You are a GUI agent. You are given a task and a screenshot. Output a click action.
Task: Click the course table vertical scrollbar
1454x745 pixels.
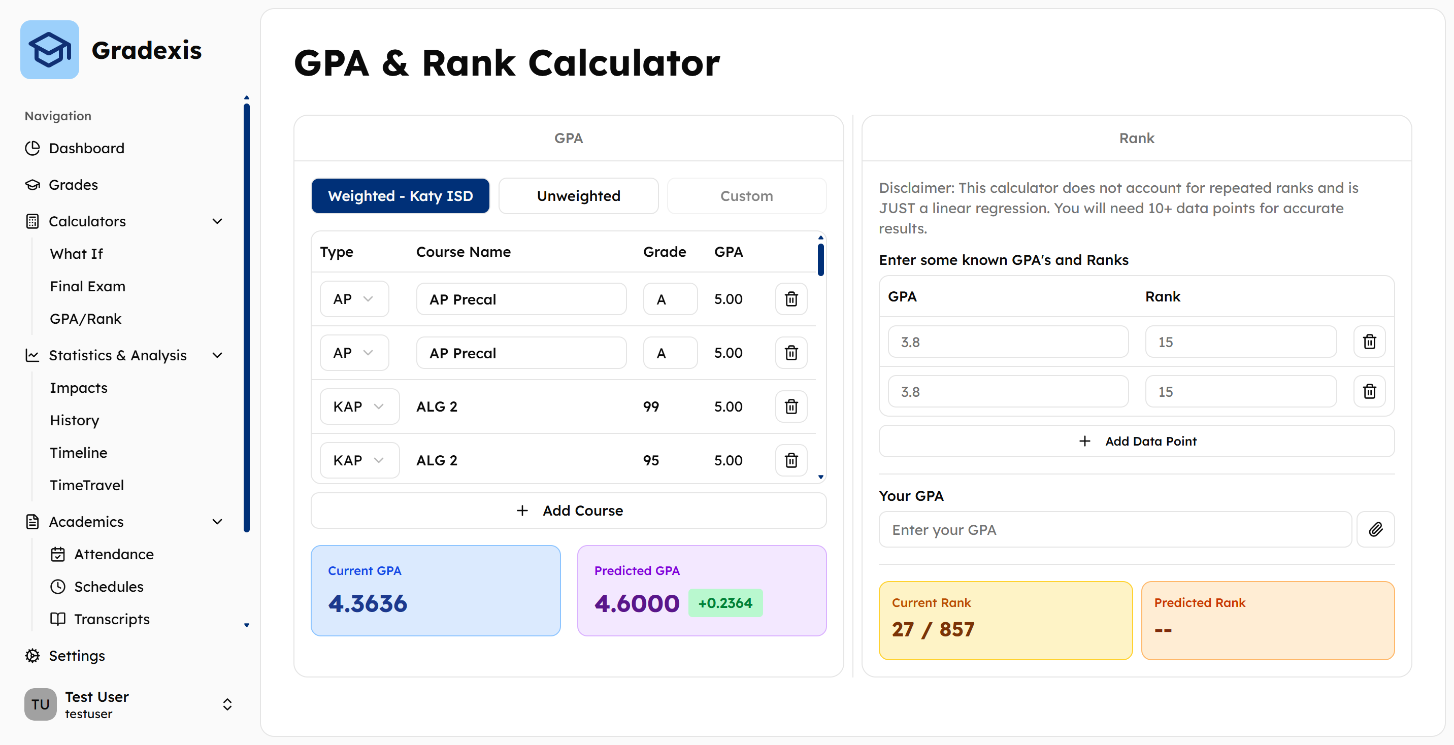pyautogui.click(x=821, y=260)
